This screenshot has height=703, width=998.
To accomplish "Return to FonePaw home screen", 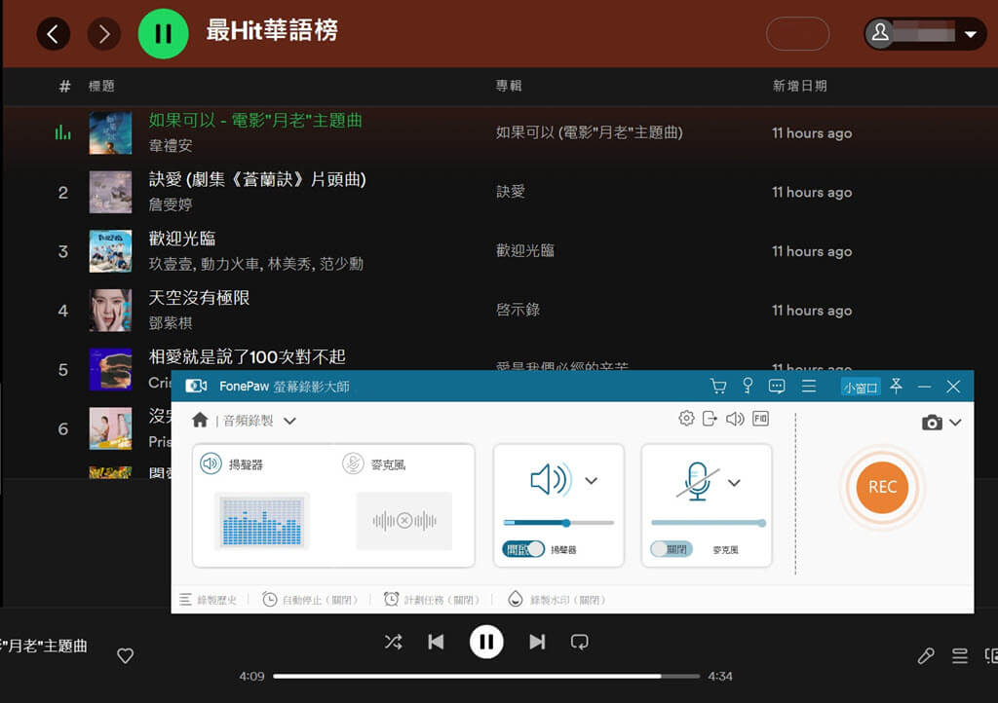I will point(200,420).
